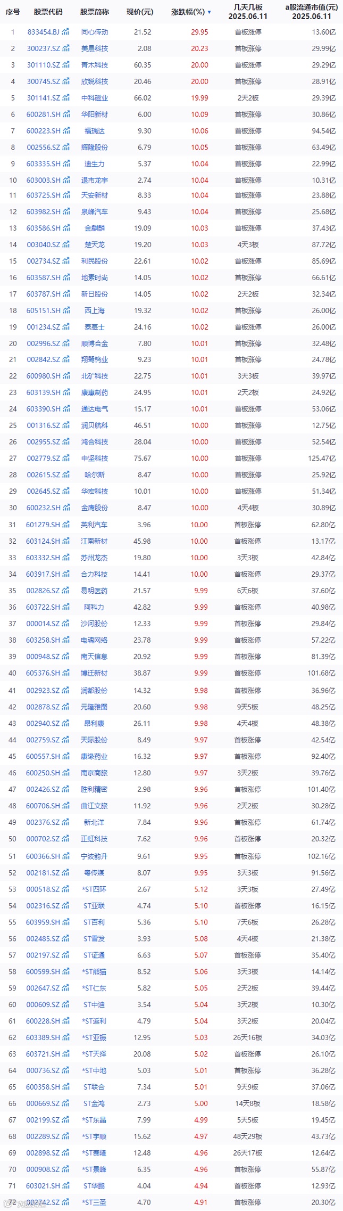The height and width of the screenshot is (1211, 343).
Task: Open chart icon beside 603787.SH
Action: [66, 294]
